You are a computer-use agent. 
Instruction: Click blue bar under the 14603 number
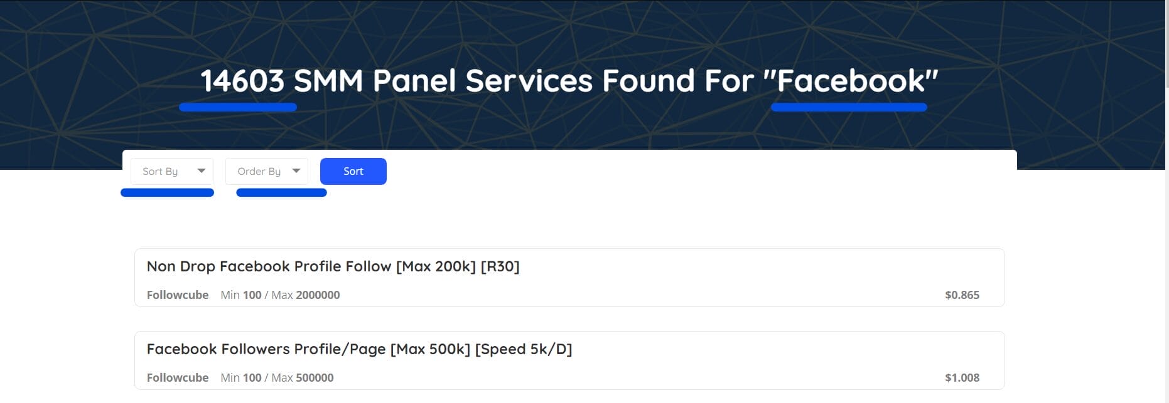click(237, 107)
